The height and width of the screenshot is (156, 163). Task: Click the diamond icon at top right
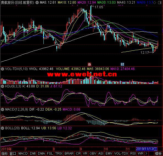coord(154,2)
